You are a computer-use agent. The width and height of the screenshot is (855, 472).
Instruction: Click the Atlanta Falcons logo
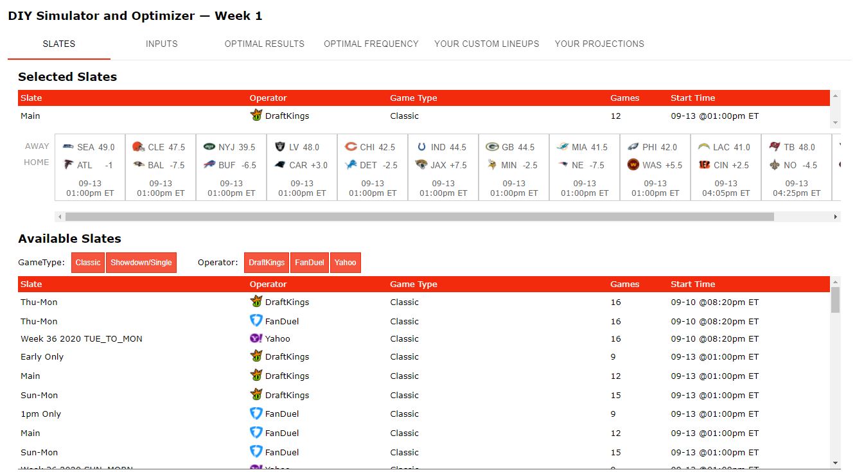(68, 165)
